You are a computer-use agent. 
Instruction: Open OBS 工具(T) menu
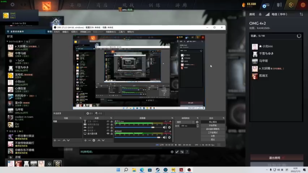(122, 32)
